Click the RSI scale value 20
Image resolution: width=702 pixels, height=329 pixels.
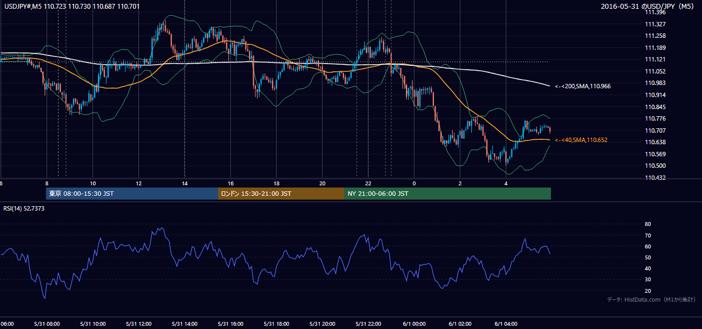click(648, 291)
